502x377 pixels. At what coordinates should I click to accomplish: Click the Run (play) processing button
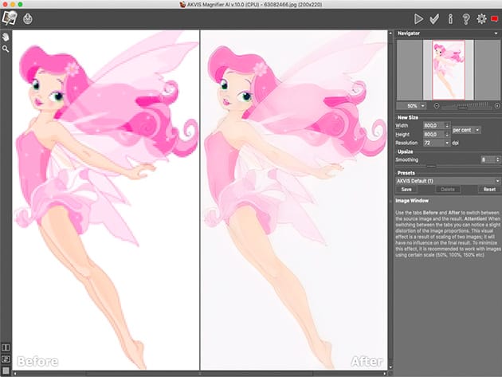point(419,18)
